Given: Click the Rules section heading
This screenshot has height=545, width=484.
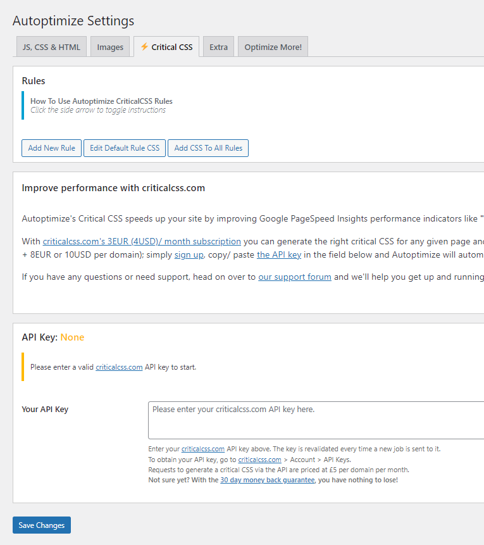Looking at the screenshot, I should pos(34,80).
